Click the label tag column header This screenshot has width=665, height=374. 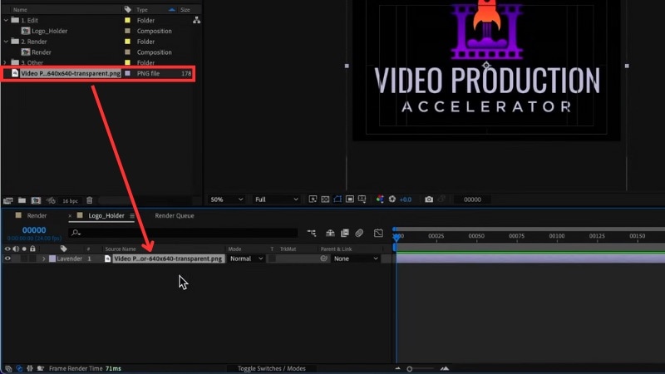click(64, 249)
